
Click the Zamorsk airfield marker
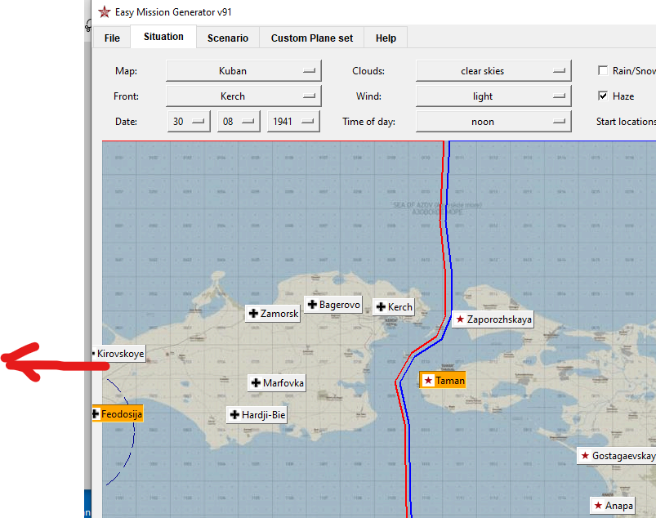click(x=274, y=314)
